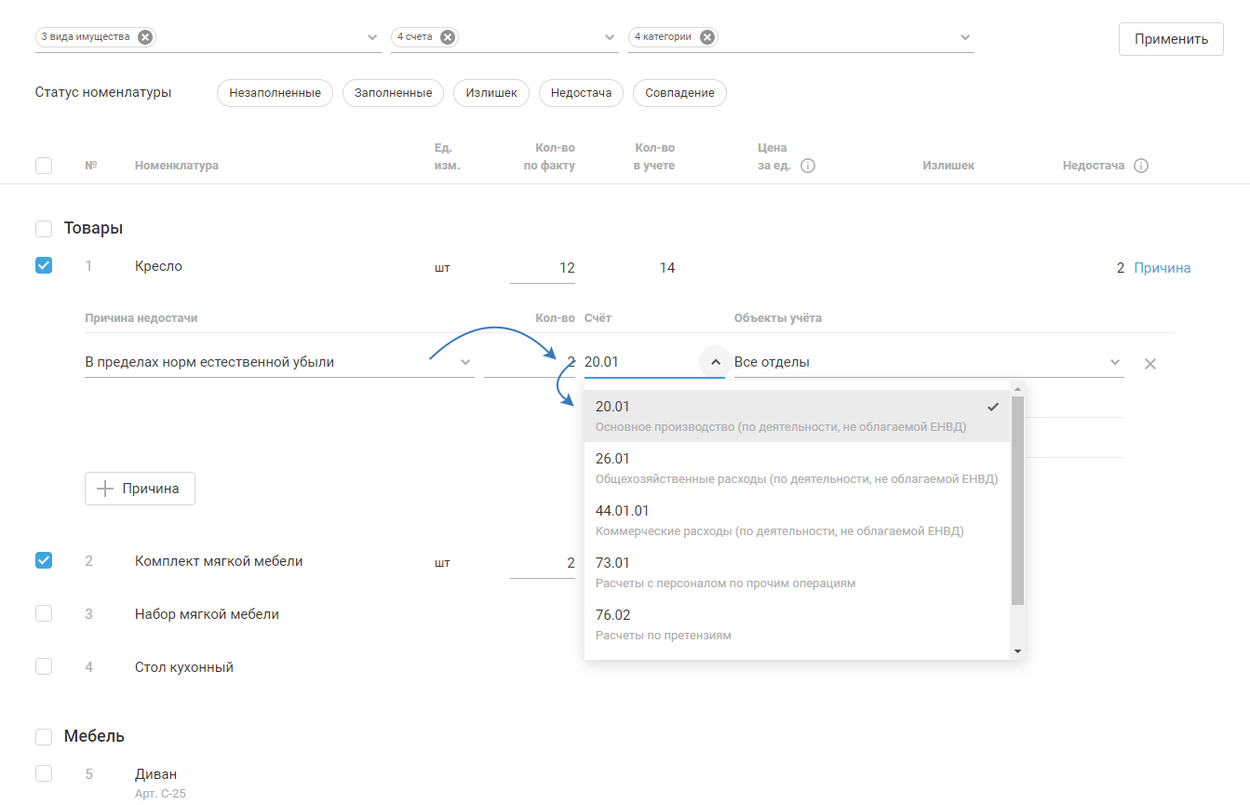
Task: Uncheck the Кресло row checkbox
Action: pos(44,265)
